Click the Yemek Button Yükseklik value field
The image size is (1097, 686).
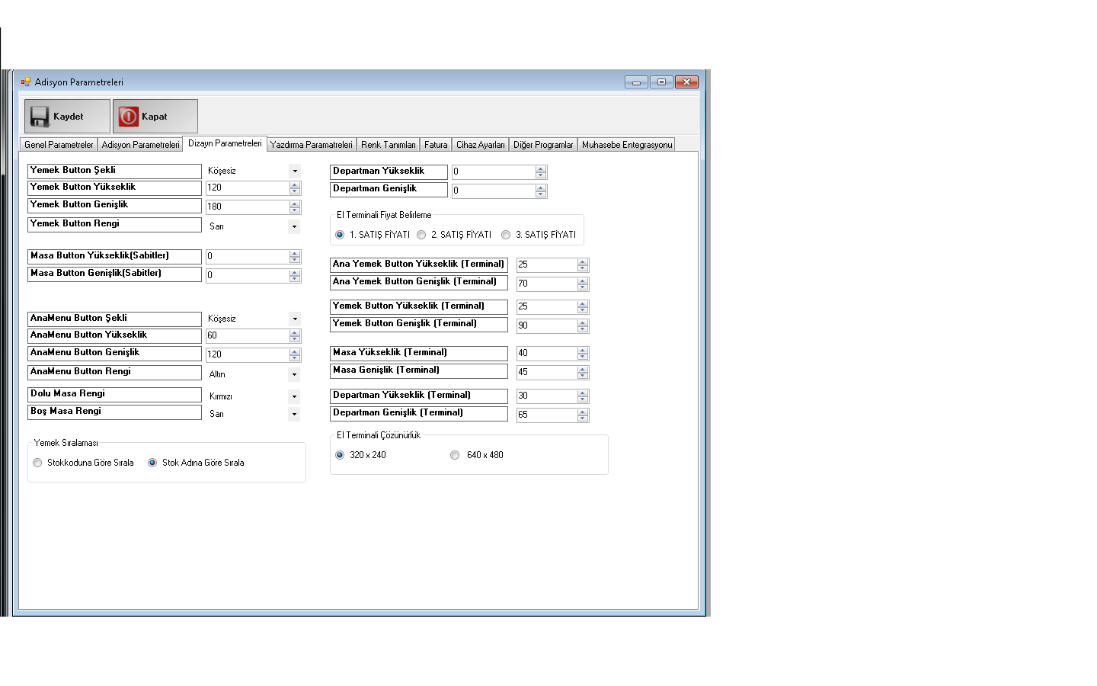(248, 188)
